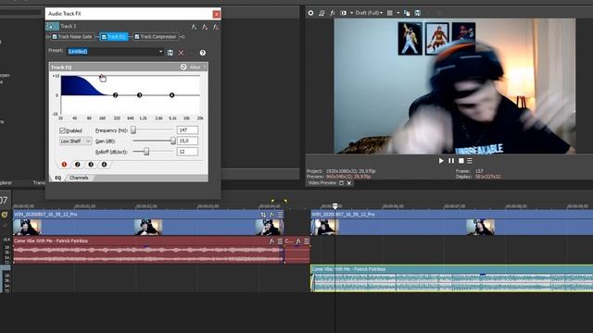Close the Audio Track FX window
Image resolution: width=593 pixels, height=333 pixels.
[216, 15]
